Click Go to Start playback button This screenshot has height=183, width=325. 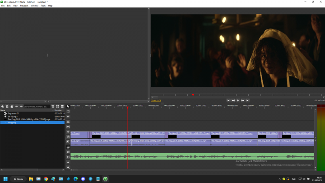(x=228, y=100)
